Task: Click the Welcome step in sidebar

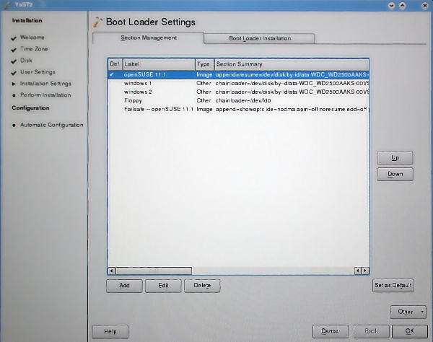Action: coord(32,38)
